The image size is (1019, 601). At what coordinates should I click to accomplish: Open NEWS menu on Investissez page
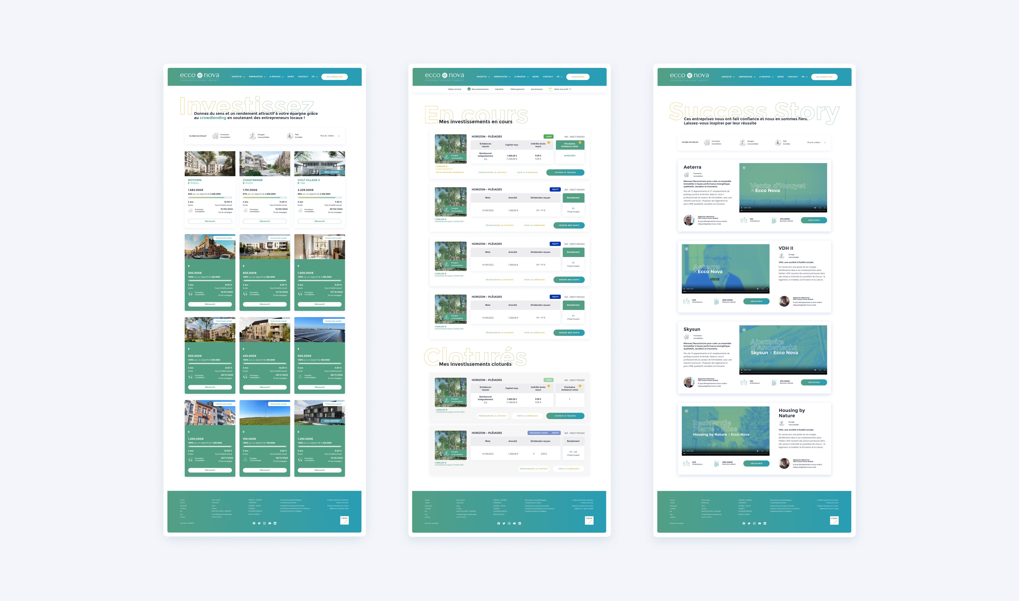[291, 77]
